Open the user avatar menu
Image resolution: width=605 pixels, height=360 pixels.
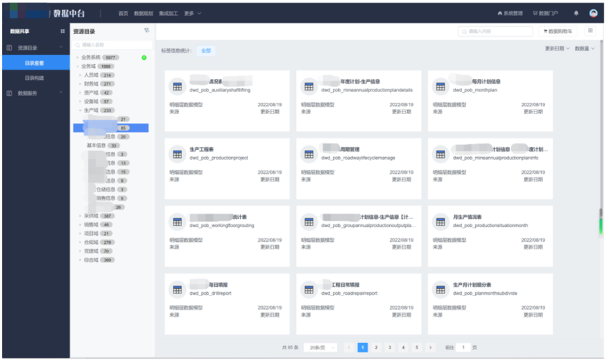point(594,13)
